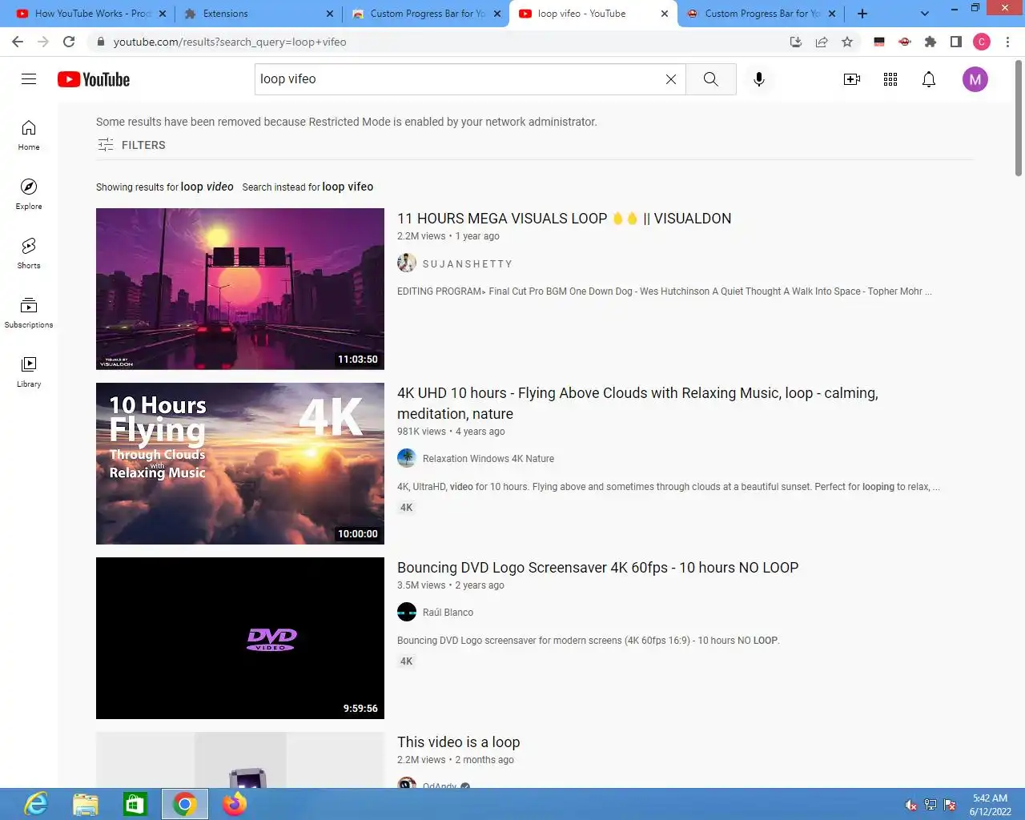Click the YouTube logo
Viewport: 1025px width, 820px height.
coord(94,79)
